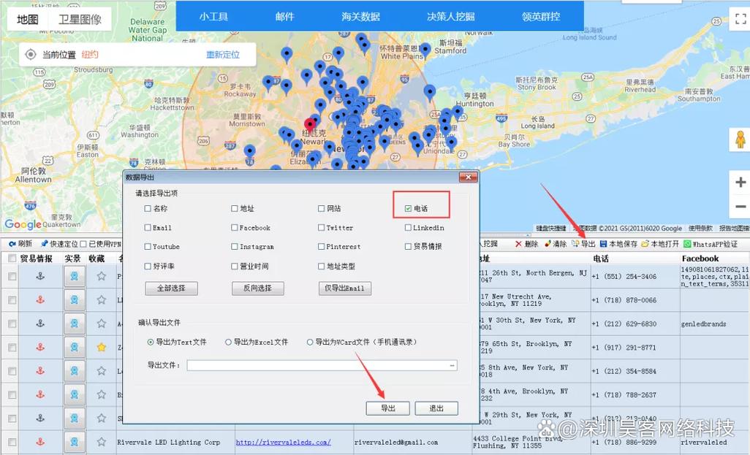Click the 本地保存 save icon
750x455 pixels.
tap(604, 244)
